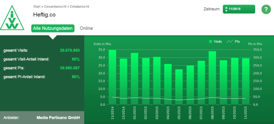This screenshot has width=274, height=124.
Task: Click the Anbieter: label
Action: (x=11, y=118)
